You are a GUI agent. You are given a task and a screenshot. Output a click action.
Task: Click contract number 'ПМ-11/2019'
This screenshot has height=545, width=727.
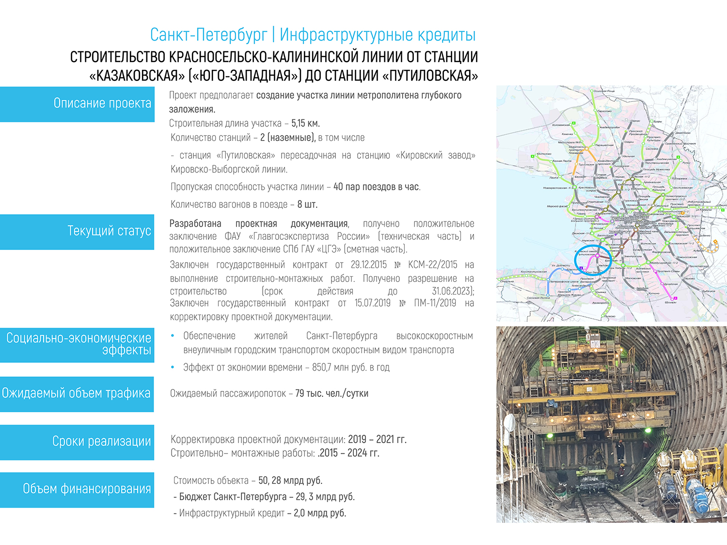[x=435, y=303]
